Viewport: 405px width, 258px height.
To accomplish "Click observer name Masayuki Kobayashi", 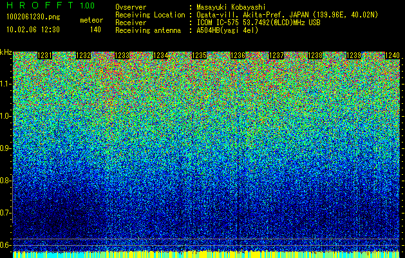I will click(x=231, y=8).
